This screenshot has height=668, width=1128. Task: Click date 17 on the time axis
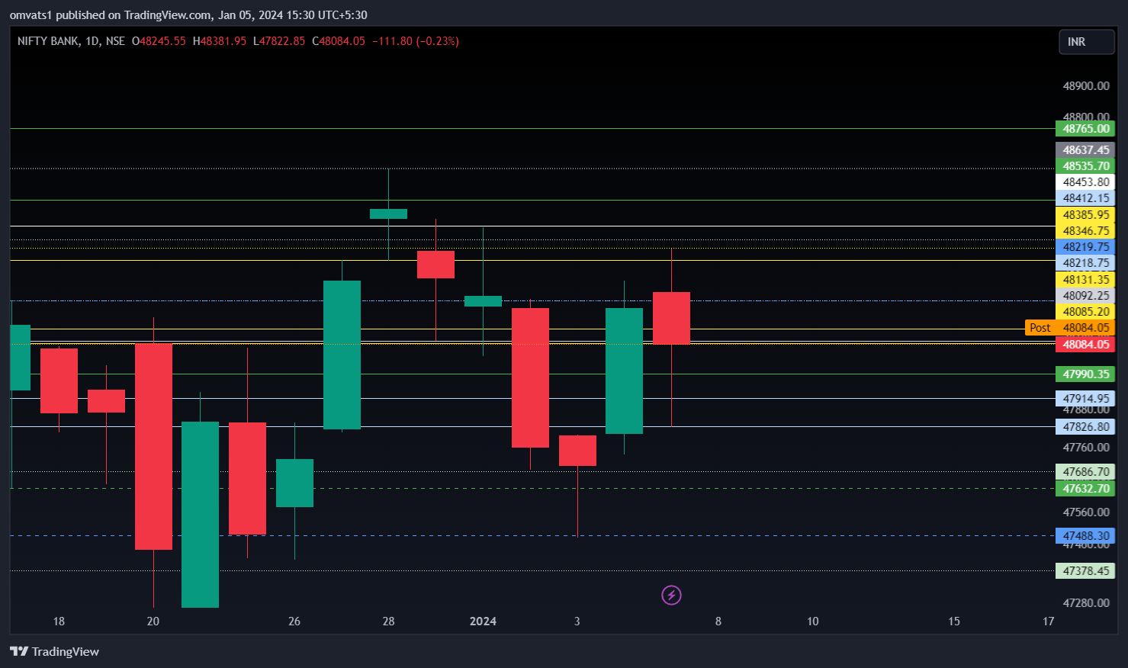1049,621
